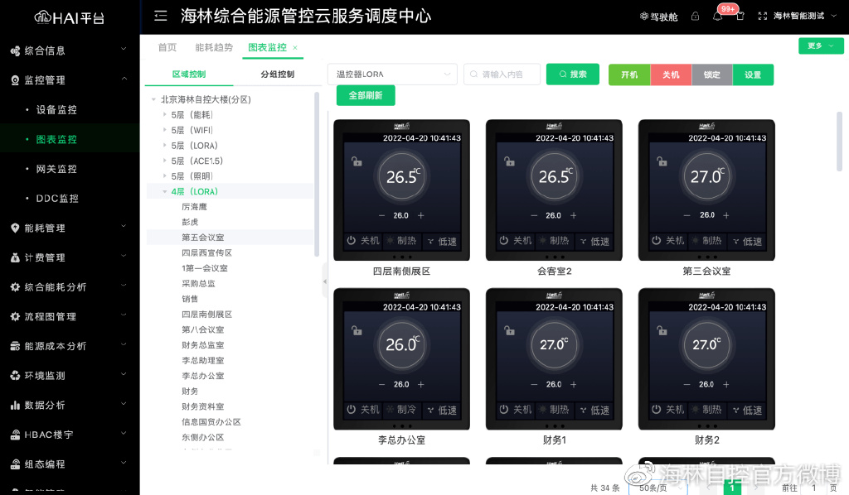Click the shirt theme icon in header
This screenshot has width=849, height=495.
tap(740, 17)
